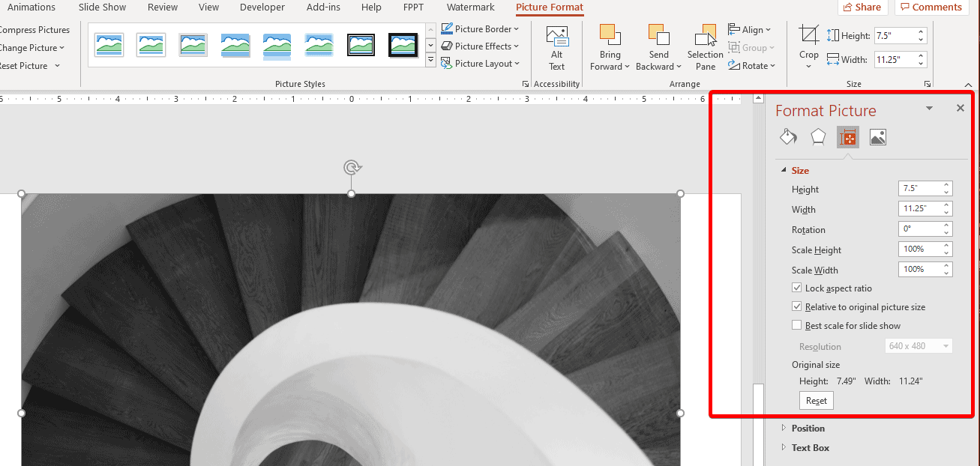The width and height of the screenshot is (980, 466).
Task: Click the Share button
Action: pos(862,7)
